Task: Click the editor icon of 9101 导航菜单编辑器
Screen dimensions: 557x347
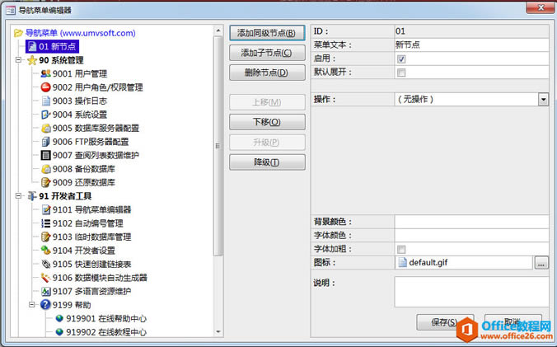Action: tap(46, 209)
